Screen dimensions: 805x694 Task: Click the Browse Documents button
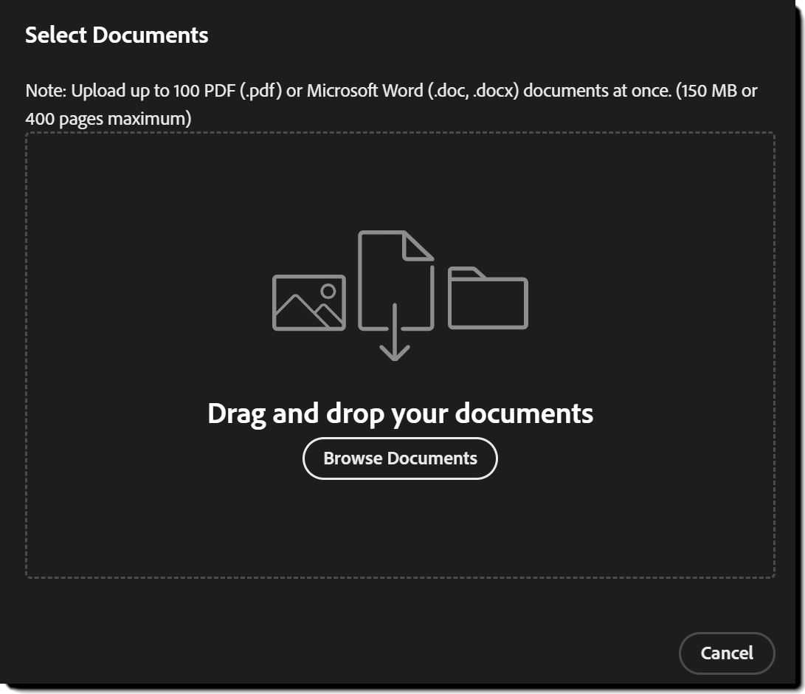(x=399, y=458)
